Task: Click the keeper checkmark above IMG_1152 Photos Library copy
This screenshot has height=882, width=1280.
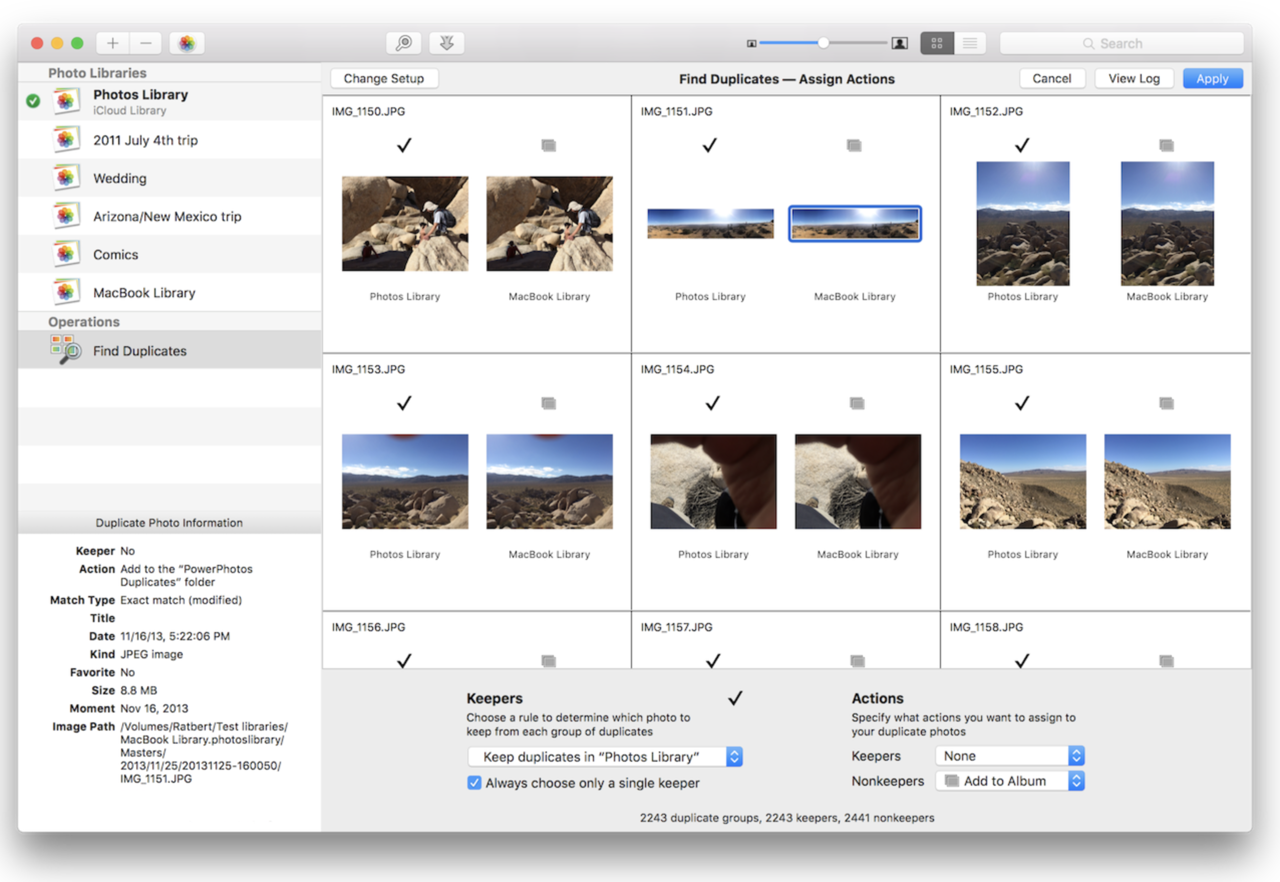Action: point(1022,145)
